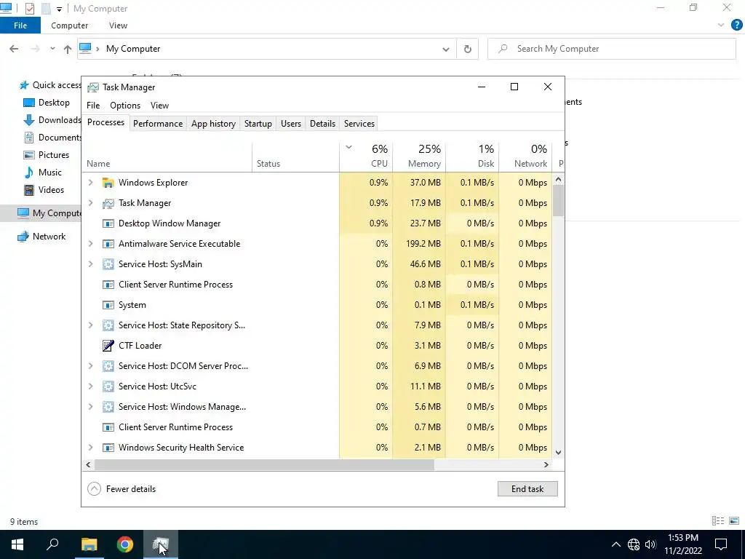Expand the Antimalware Service Executable group
This screenshot has height=559, width=745.
point(91,244)
